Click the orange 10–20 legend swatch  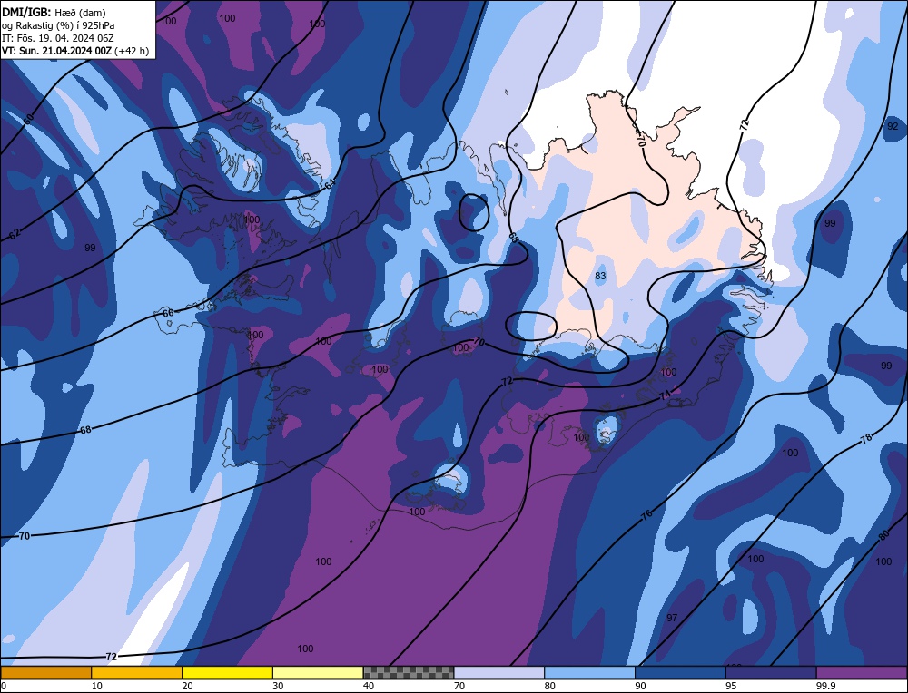point(137,672)
